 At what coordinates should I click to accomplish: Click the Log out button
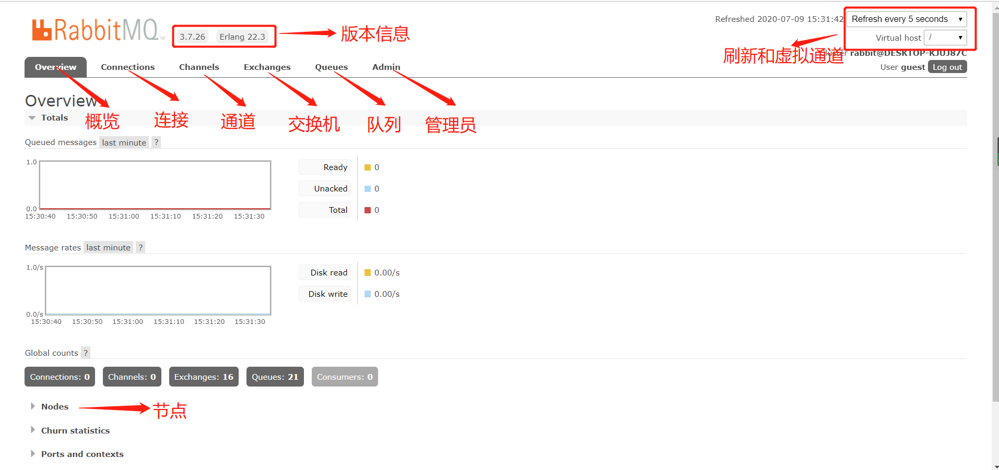click(947, 67)
